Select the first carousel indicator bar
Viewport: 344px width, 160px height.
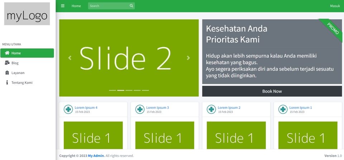pos(113,90)
